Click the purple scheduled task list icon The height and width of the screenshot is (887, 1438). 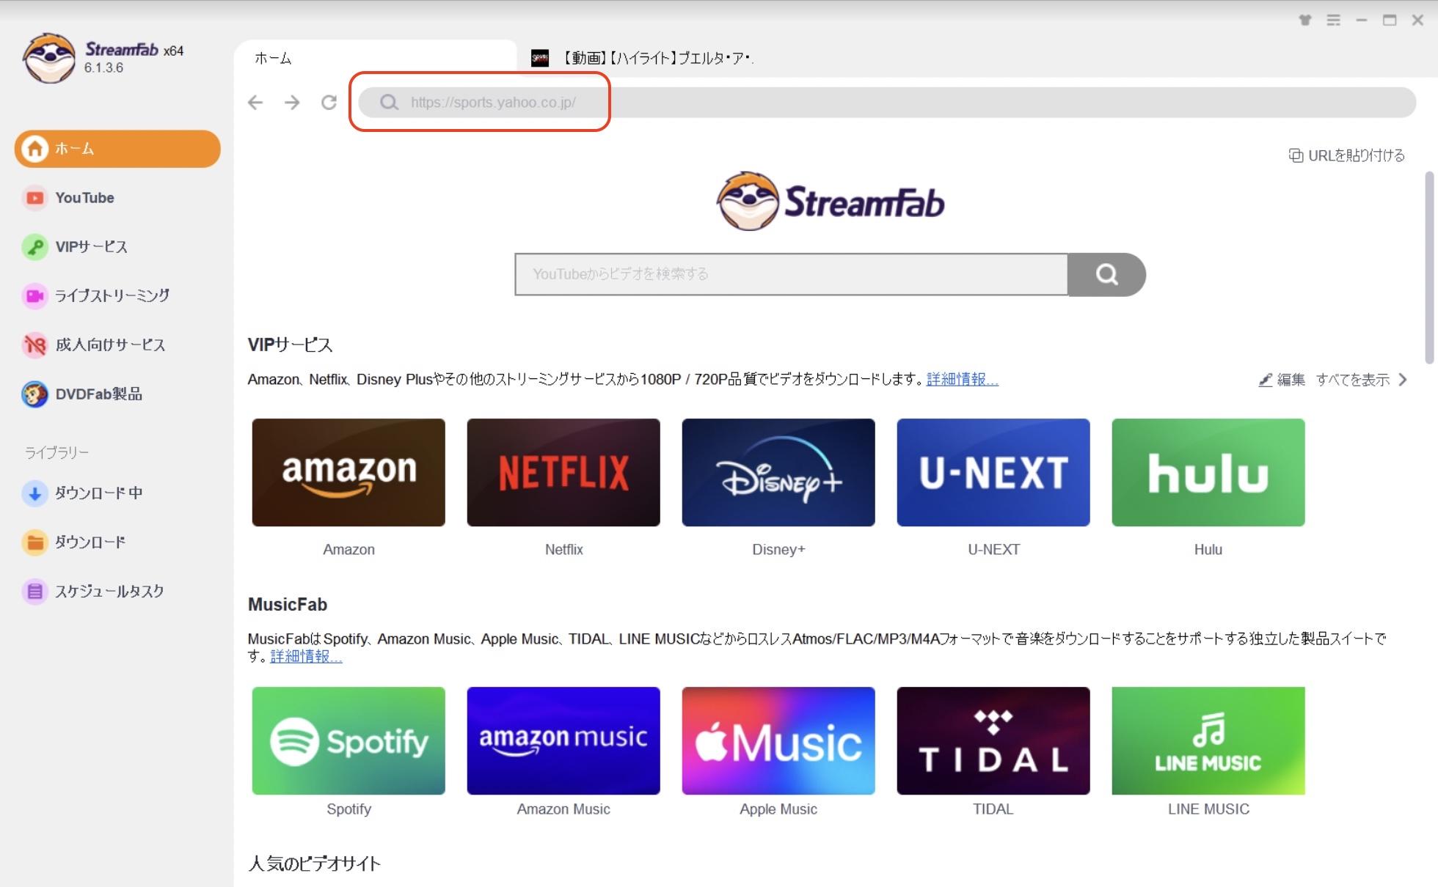point(34,592)
